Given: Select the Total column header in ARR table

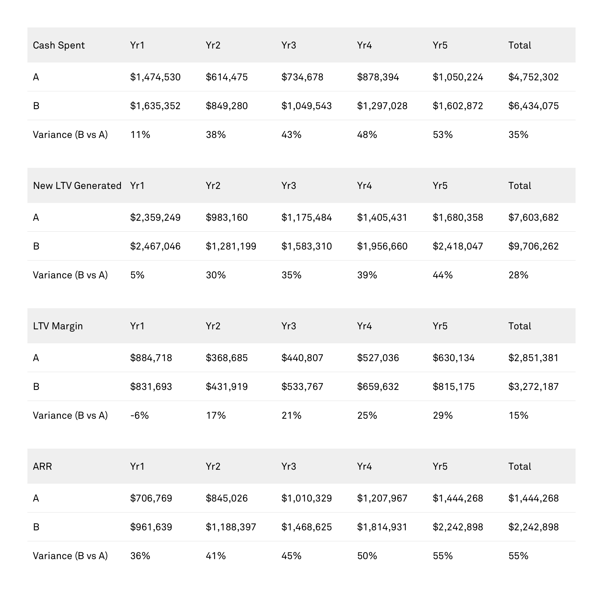Looking at the screenshot, I should 519,466.
